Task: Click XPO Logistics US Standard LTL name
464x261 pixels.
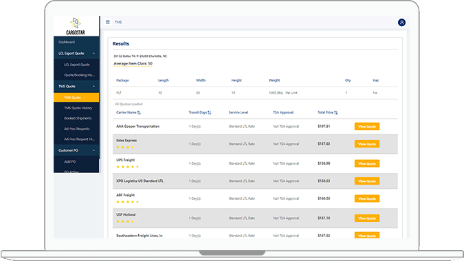Action: (140, 181)
